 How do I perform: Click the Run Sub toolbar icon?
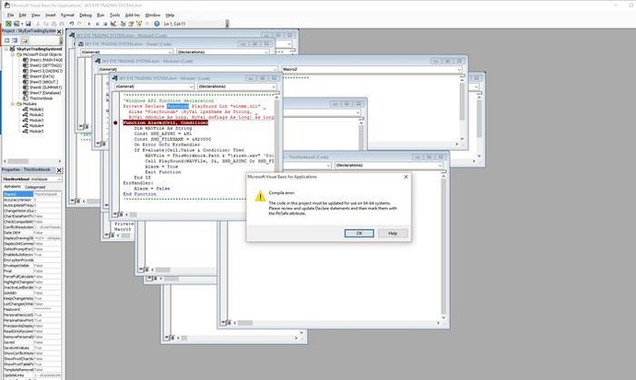89,24
